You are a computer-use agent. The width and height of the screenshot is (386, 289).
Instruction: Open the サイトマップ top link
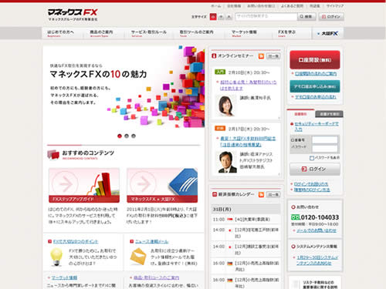pyautogui.click(x=335, y=6)
